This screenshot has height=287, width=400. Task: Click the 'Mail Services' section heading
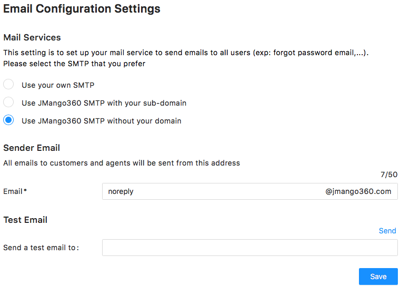coord(32,37)
